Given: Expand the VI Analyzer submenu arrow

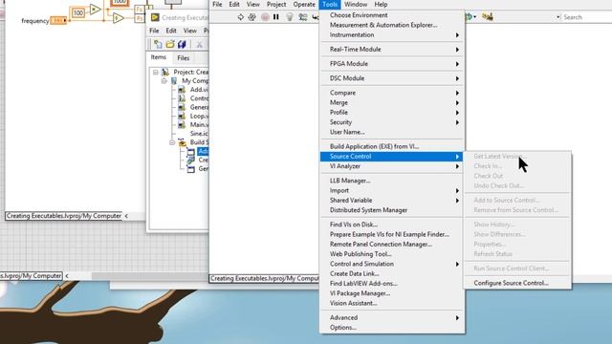Looking at the screenshot, I should coord(457,166).
